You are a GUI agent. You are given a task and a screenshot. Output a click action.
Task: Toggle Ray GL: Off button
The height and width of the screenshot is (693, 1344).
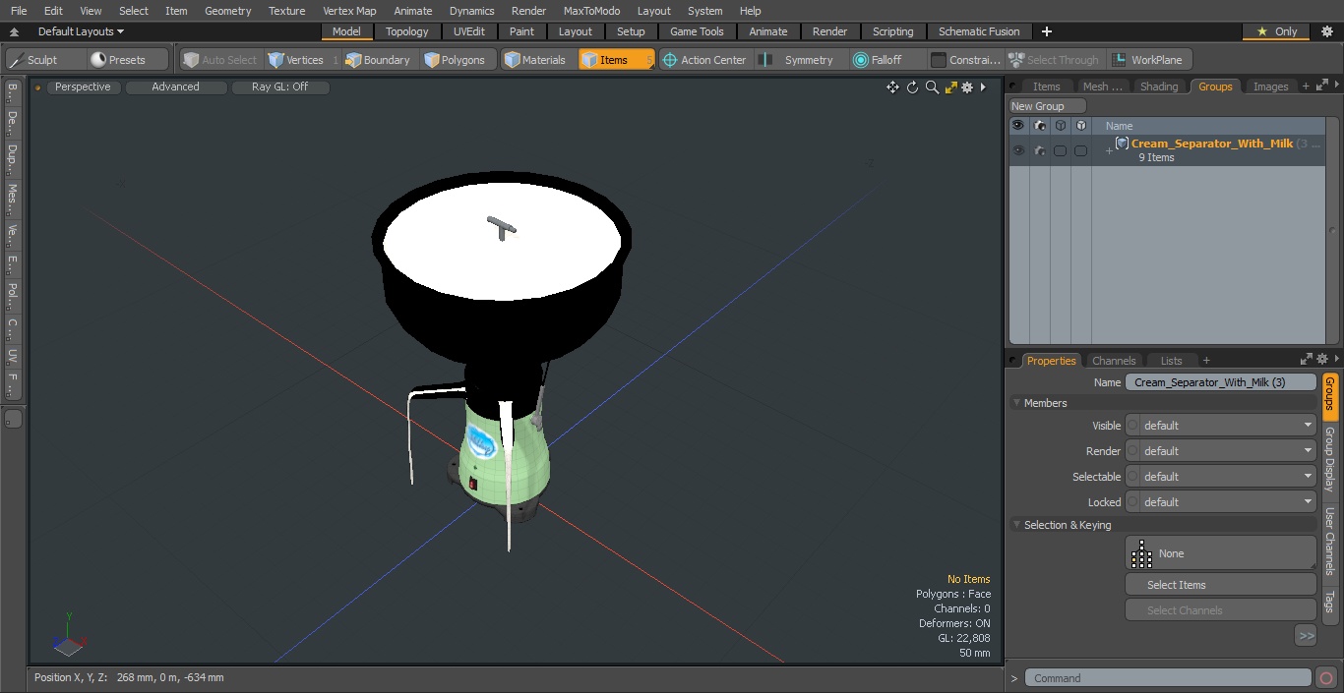point(279,87)
